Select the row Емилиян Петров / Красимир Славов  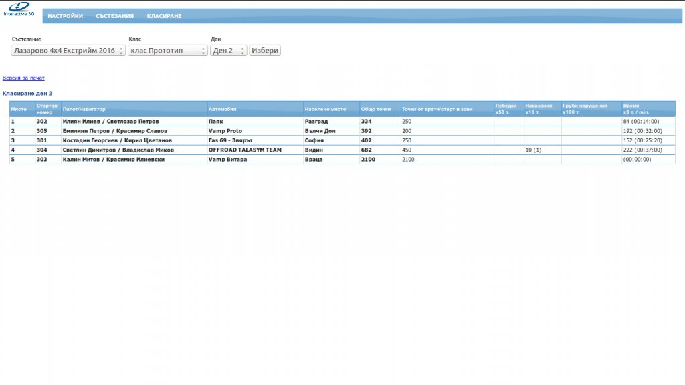coord(342,131)
